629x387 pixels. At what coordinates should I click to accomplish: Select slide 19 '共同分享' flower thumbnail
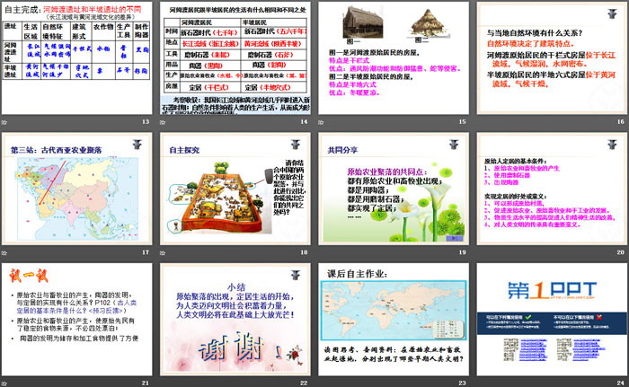(394, 189)
